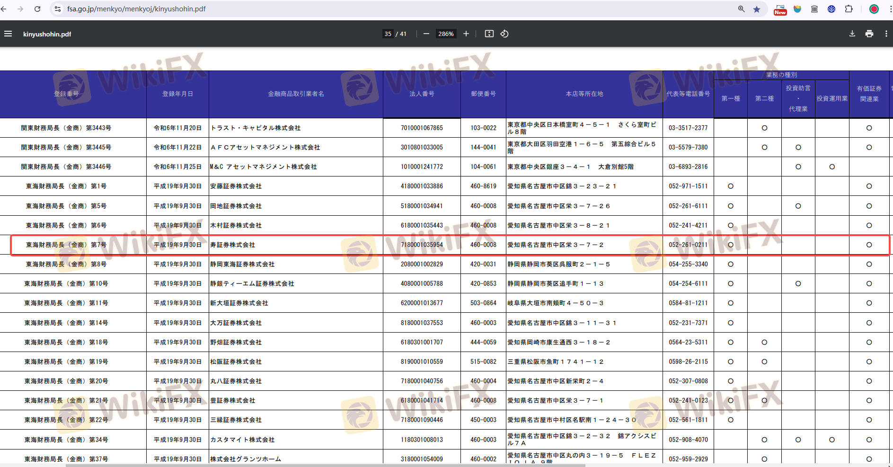Rotate the PDF counterclockwise
893x467 pixels.
pos(504,34)
